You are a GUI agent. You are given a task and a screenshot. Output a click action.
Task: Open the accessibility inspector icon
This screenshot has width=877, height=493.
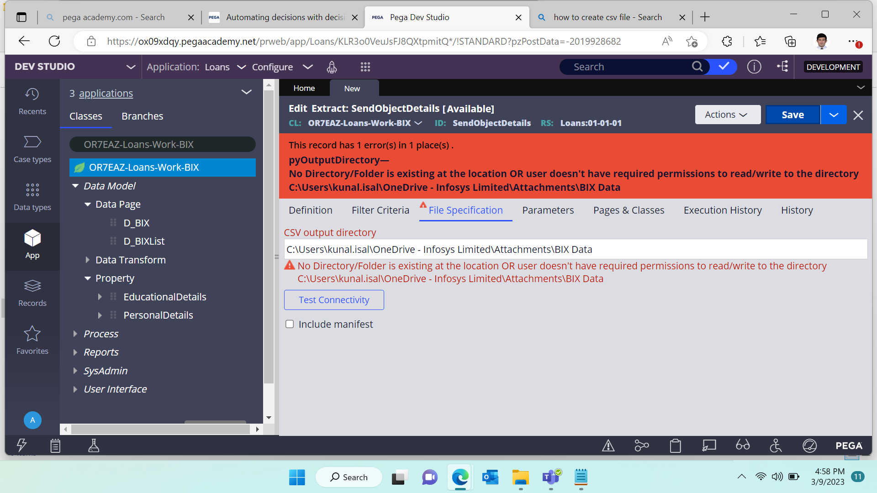pyautogui.click(x=776, y=445)
